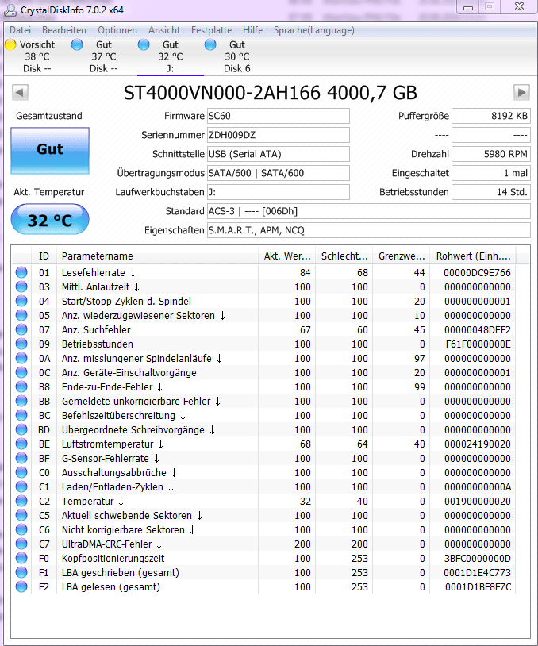
Task: Go to next disk with right arrow
Action: (521, 92)
